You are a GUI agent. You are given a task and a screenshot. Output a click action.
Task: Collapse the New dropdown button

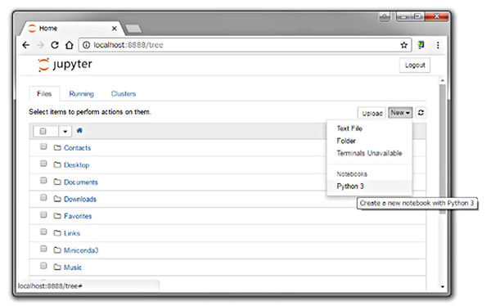pyautogui.click(x=400, y=113)
